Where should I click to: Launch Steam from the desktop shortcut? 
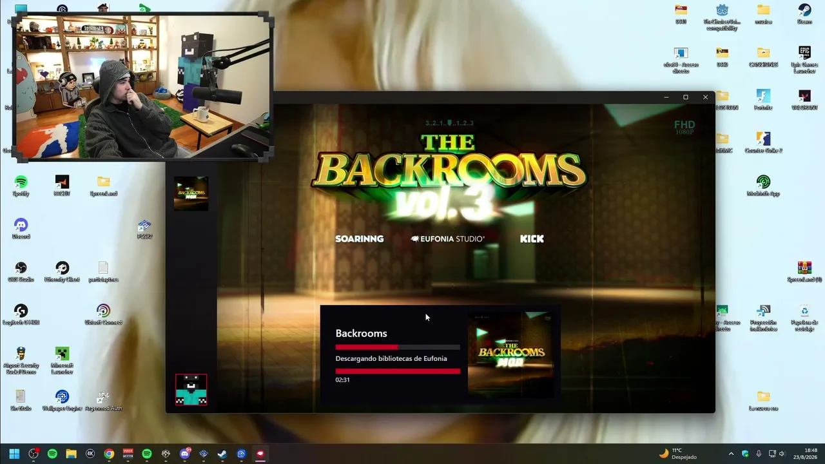click(x=804, y=14)
